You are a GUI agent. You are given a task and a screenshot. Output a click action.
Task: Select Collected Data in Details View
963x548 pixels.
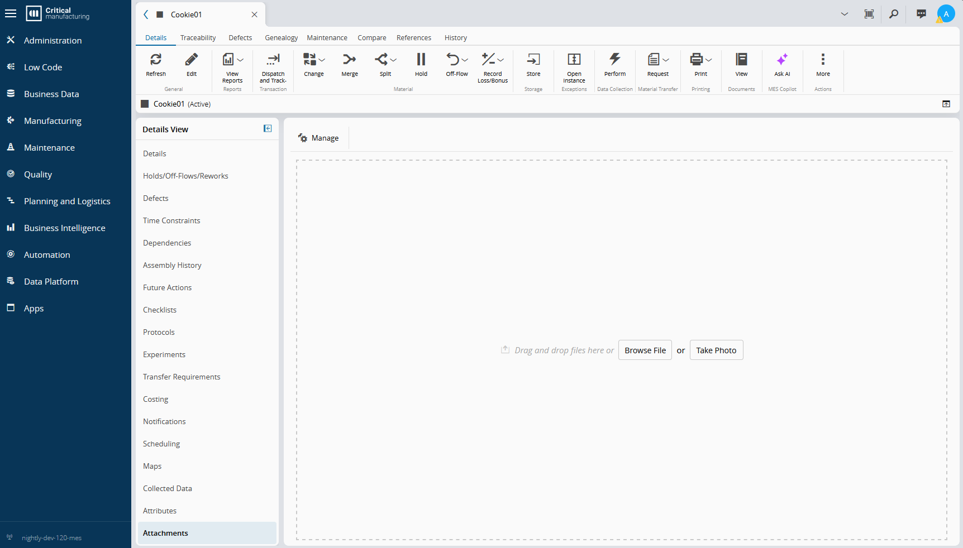tap(207, 488)
